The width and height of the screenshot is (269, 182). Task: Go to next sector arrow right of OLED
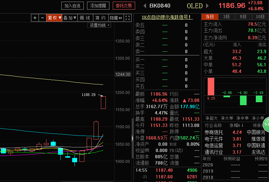[x=207, y=6]
